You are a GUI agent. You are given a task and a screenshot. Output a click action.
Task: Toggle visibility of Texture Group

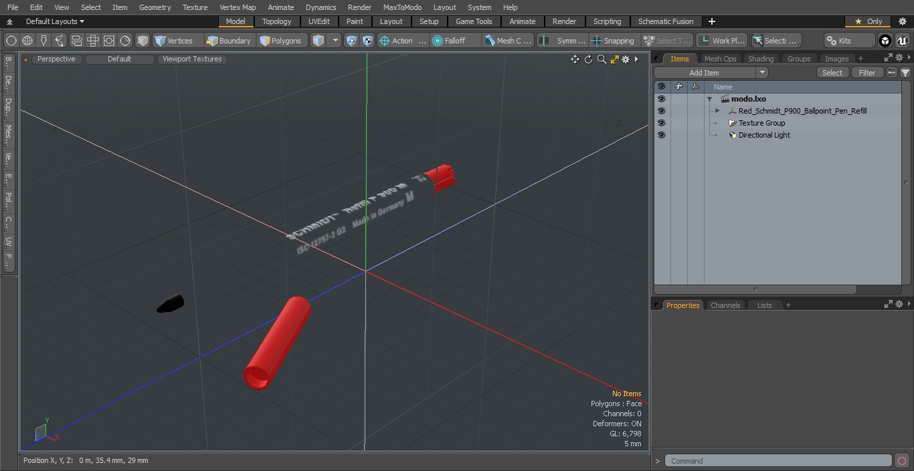tap(661, 123)
